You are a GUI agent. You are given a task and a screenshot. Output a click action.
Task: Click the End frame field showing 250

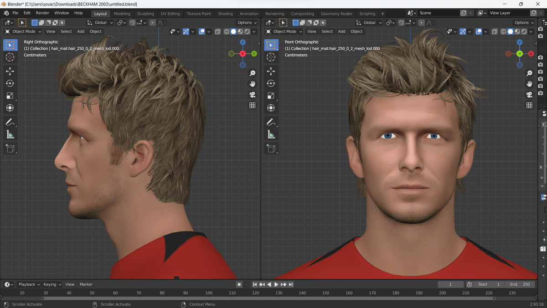click(519, 284)
